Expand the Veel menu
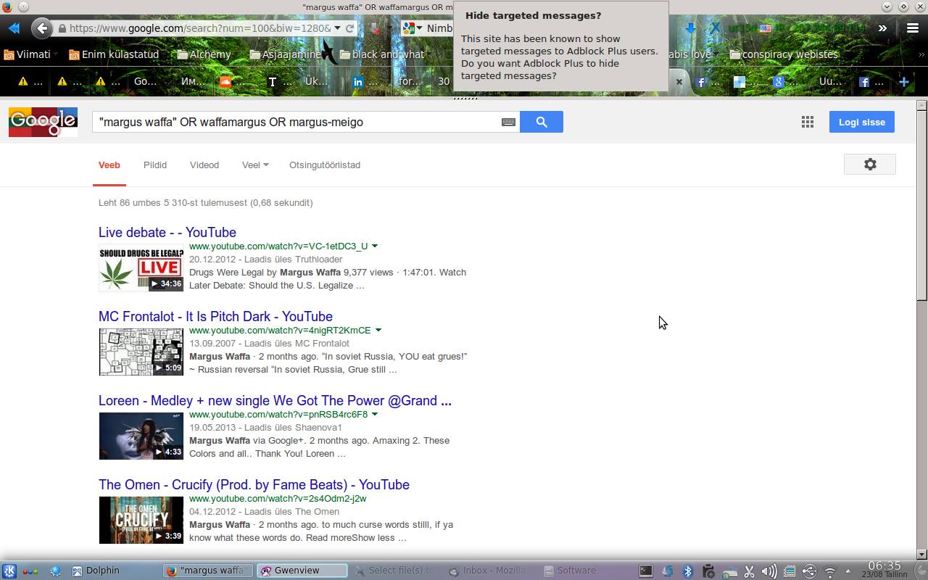Viewport: 928px width, 580px height. click(x=255, y=165)
